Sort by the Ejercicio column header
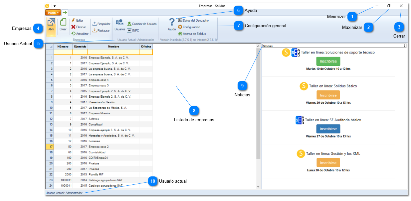Image resolution: width=411 pixels, height=201 pixels. coord(80,47)
